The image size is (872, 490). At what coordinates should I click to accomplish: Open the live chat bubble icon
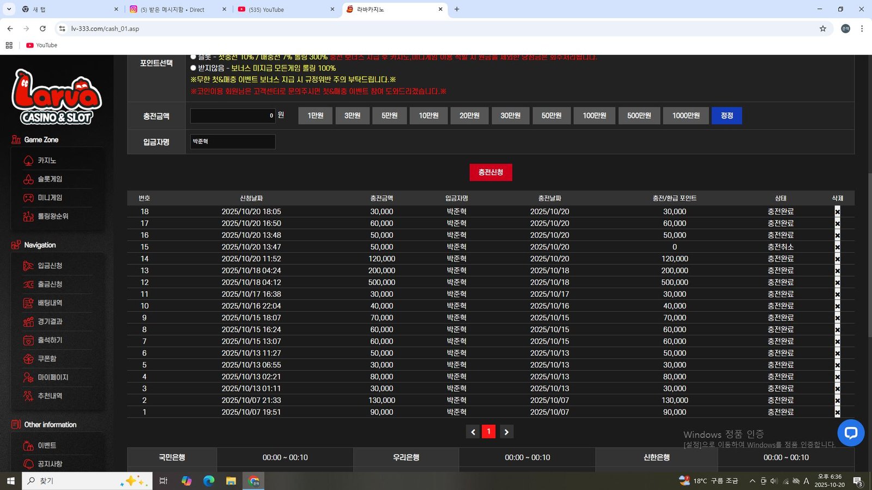(x=850, y=433)
